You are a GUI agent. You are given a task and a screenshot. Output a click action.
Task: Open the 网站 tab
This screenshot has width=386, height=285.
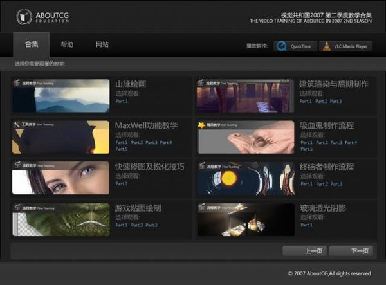[x=102, y=44]
